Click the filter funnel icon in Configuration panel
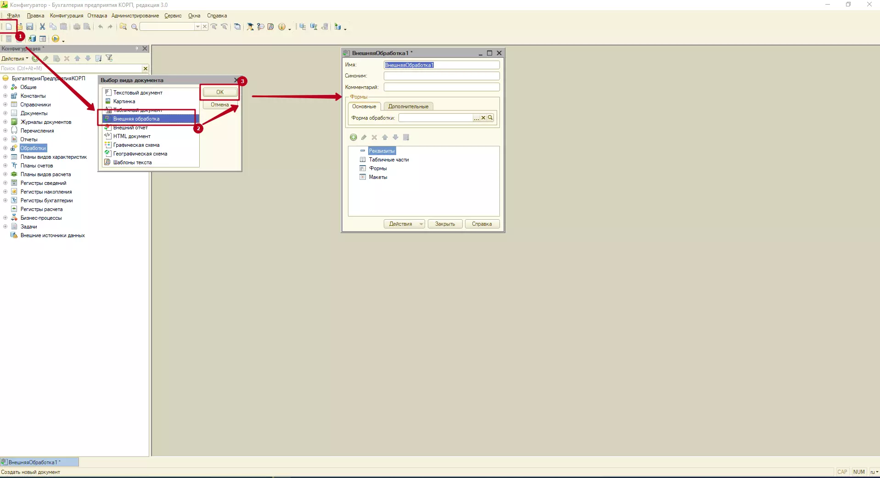Viewport: 880px width, 478px height. [109, 58]
